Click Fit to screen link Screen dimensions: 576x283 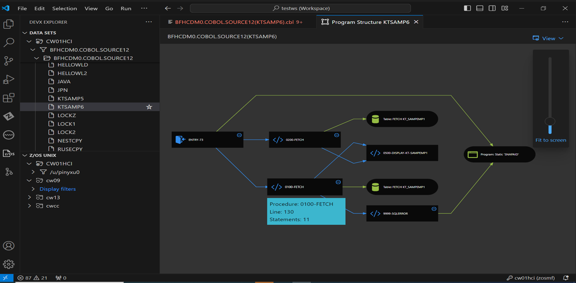pos(551,140)
